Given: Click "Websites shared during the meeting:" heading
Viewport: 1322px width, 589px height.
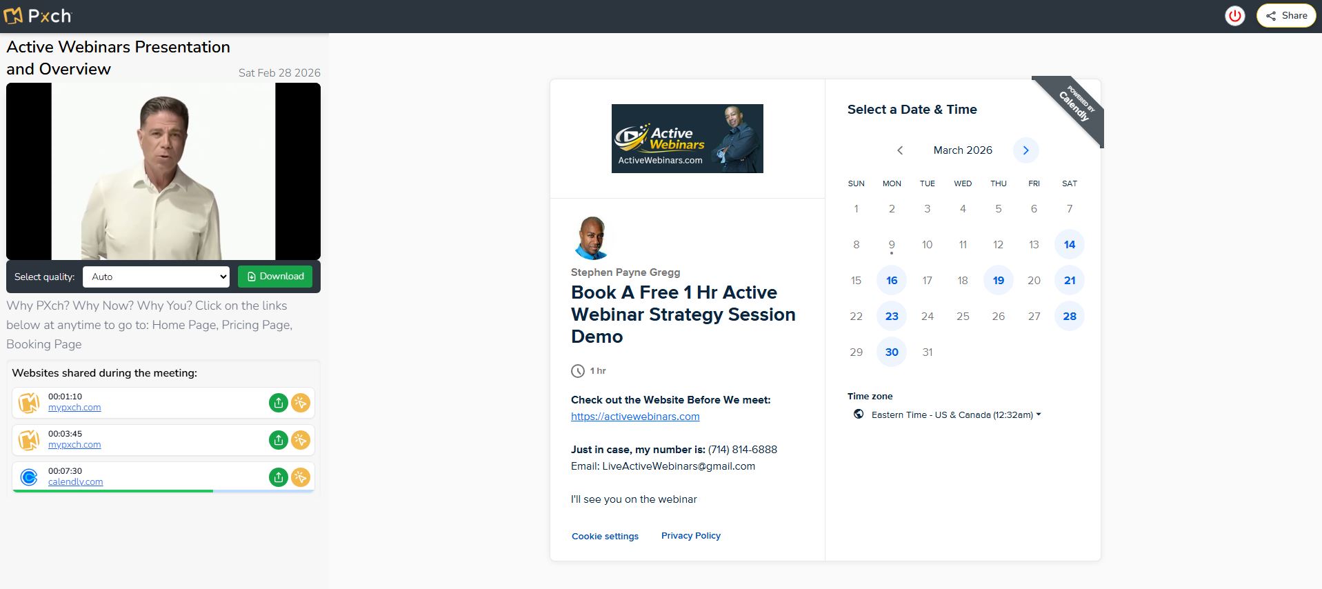Looking at the screenshot, I should pos(105,373).
